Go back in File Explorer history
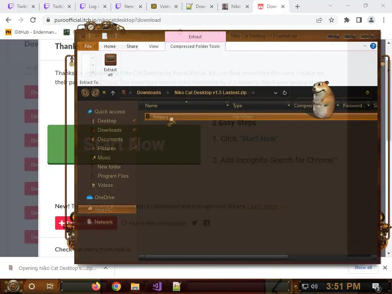 pos(85,93)
